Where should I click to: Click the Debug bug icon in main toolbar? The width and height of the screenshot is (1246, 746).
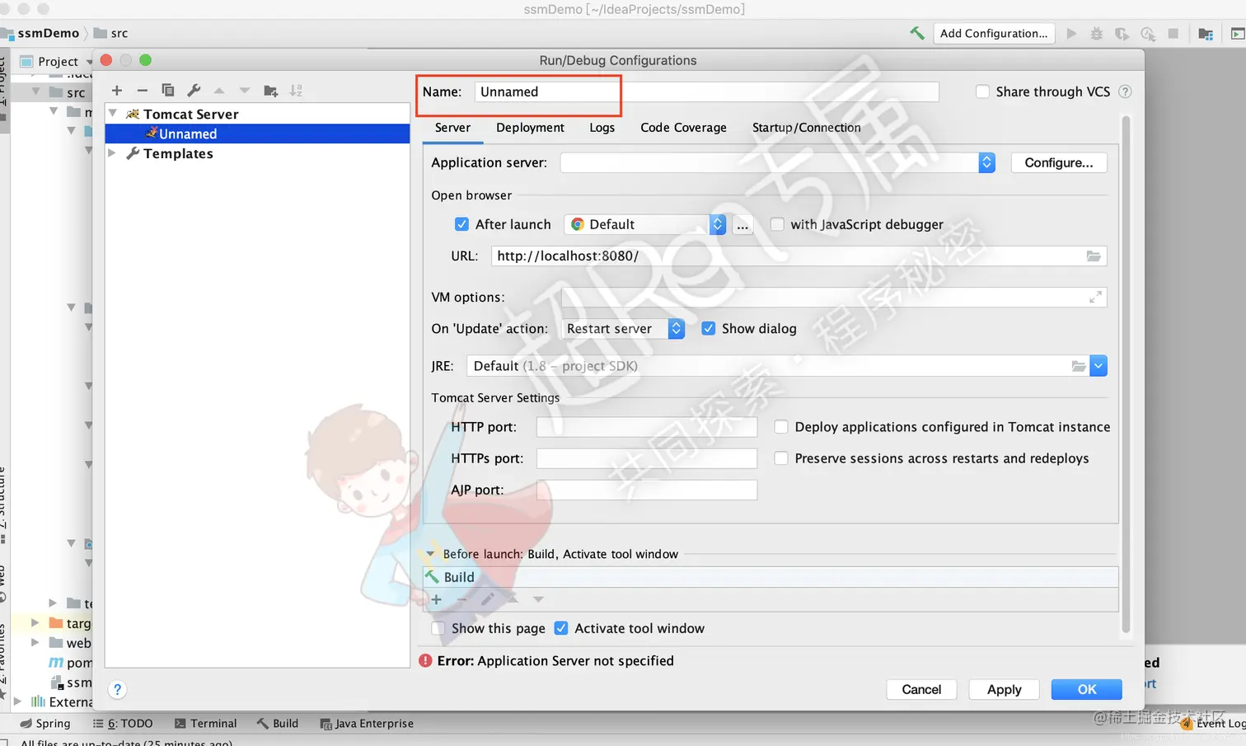tap(1097, 34)
